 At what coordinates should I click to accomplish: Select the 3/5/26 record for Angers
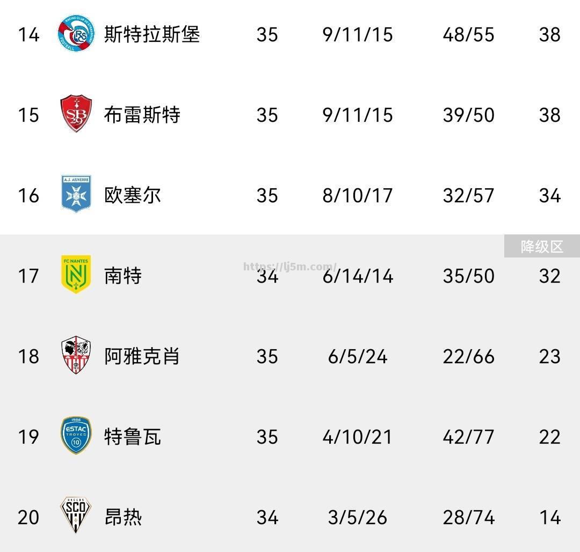357,517
